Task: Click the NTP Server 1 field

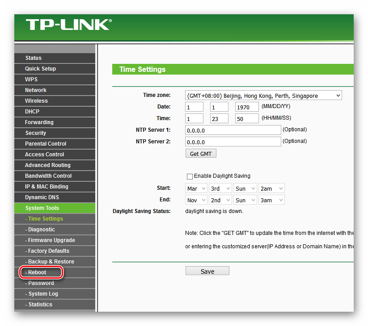Action: tap(233, 130)
